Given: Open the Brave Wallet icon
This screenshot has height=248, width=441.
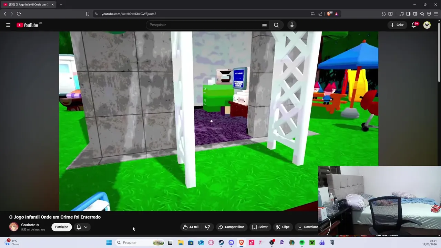Looking at the screenshot, I should [415, 14].
